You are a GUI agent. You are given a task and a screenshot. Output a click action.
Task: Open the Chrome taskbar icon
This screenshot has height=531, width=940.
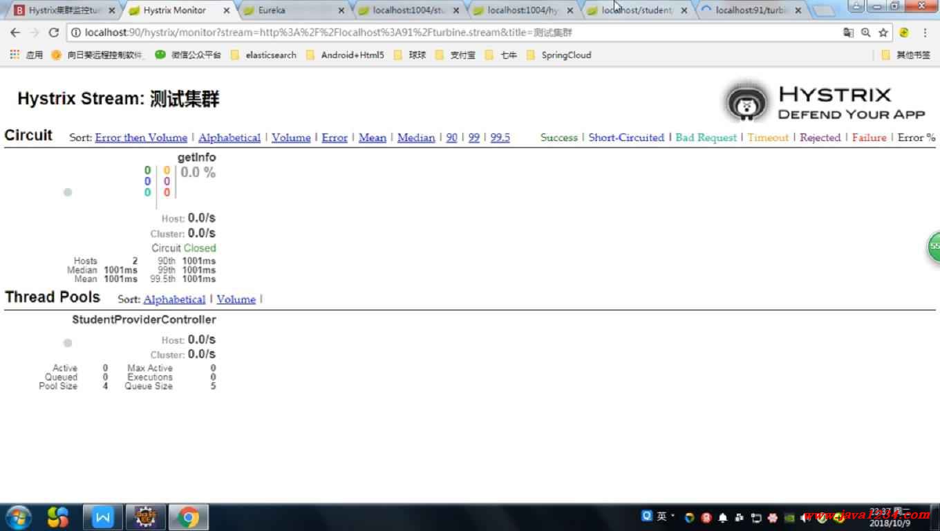pos(188,517)
